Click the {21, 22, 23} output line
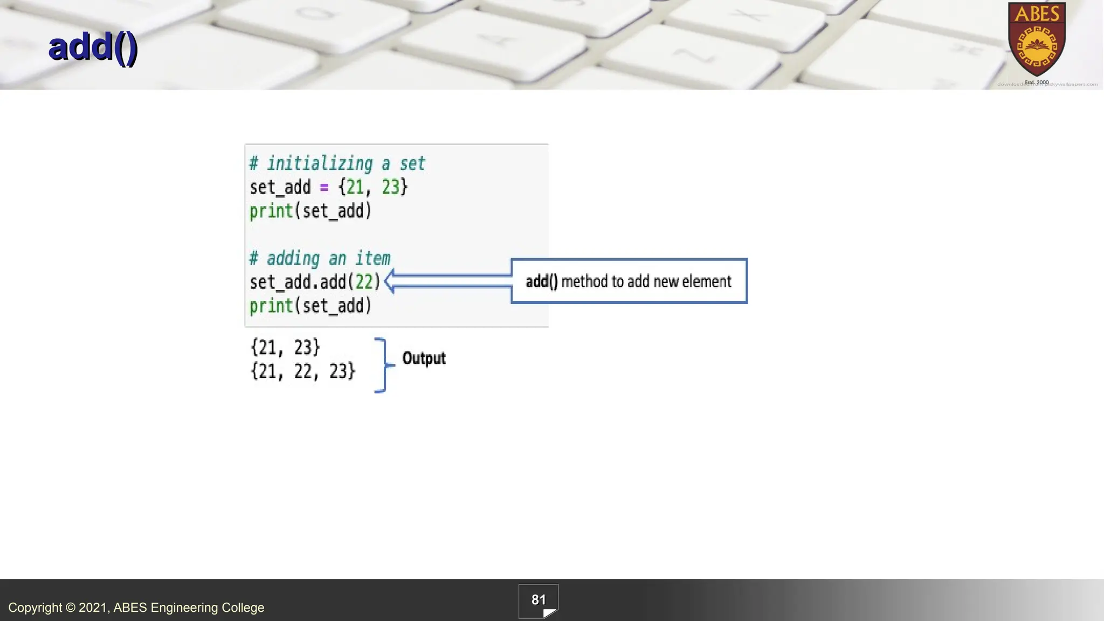 tap(303, 371)
